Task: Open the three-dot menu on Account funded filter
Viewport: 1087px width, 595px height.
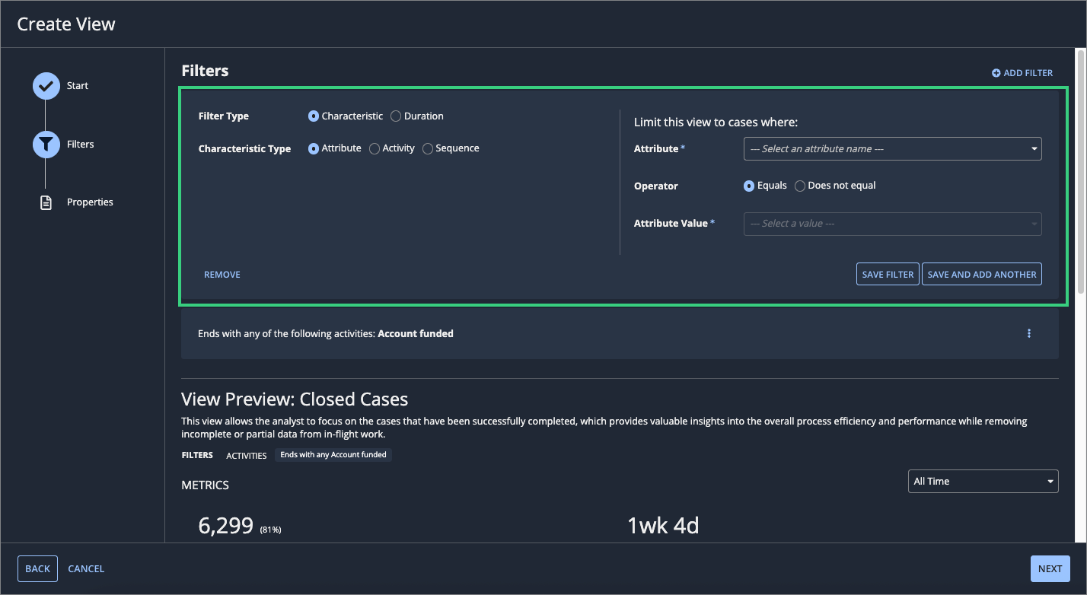Action: 1029,333
